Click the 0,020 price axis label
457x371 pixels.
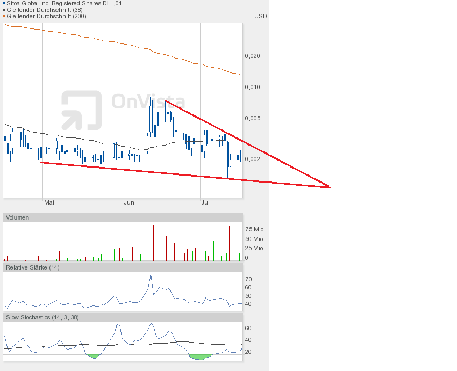tap(252, 56)
